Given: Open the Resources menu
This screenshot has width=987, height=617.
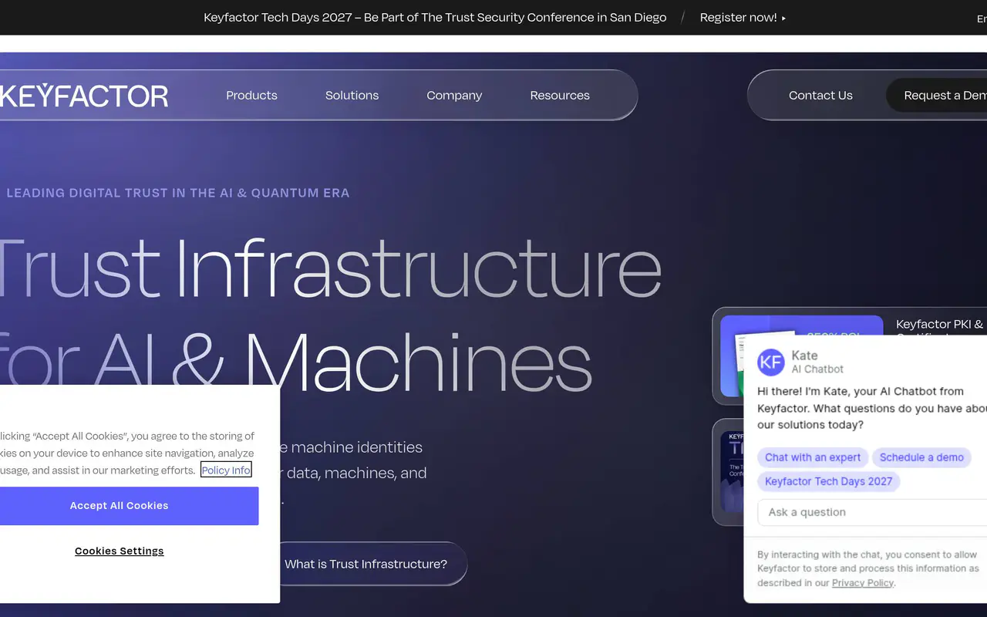Looking at the screenshot, I should (x=560, y=96).
